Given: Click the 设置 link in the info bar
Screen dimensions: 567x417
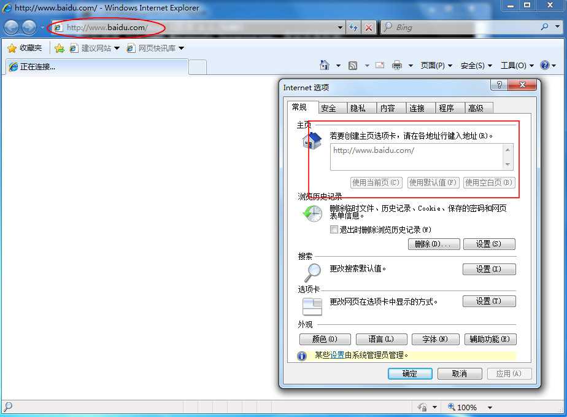Looking at the screenshot, I should coord(337,355).
